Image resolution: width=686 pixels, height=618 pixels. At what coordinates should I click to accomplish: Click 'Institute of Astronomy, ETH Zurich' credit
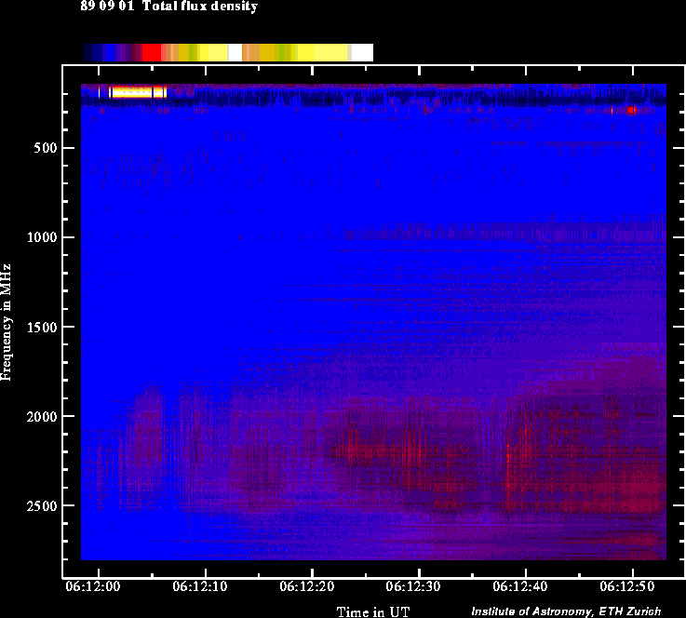point(566,611)
